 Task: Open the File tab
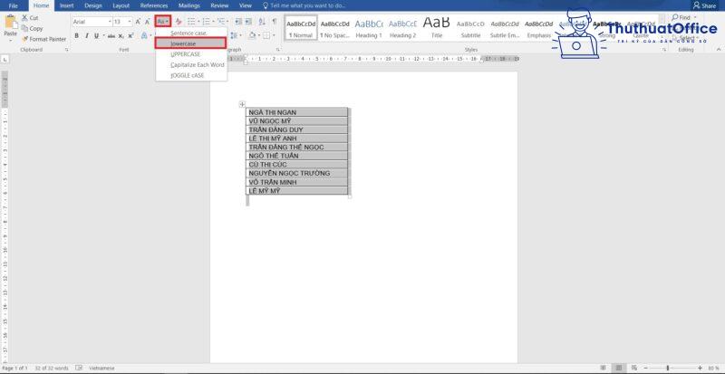coord(13,5)
